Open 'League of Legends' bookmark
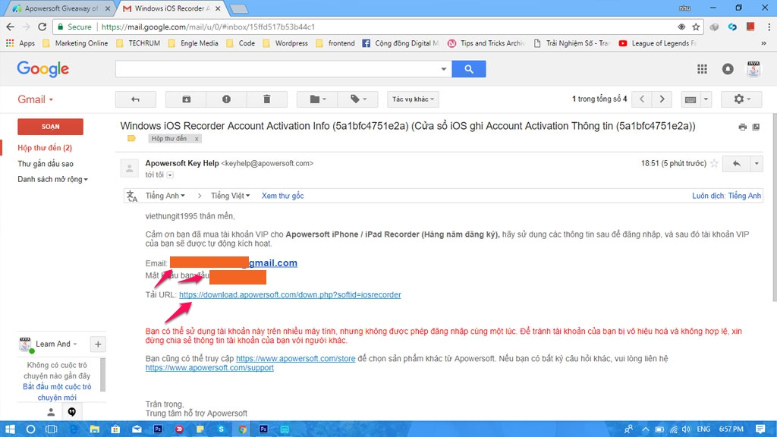The width and height of the screenshot is (777, 437). [658, 43]
